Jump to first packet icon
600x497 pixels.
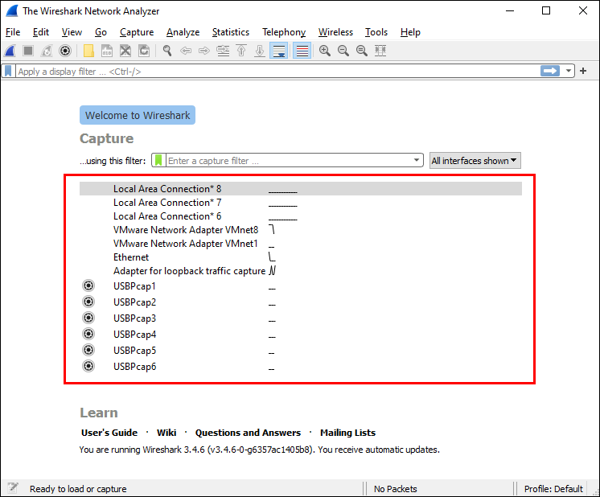pyautogui.click(x=241, y=51)
